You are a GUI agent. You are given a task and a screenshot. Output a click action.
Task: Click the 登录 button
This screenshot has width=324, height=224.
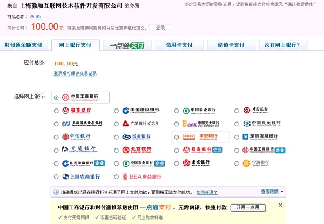[160, 28]
